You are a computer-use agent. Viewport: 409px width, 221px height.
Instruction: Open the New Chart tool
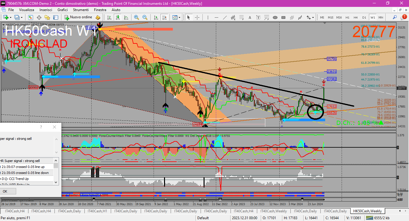[x=5, y=17]
